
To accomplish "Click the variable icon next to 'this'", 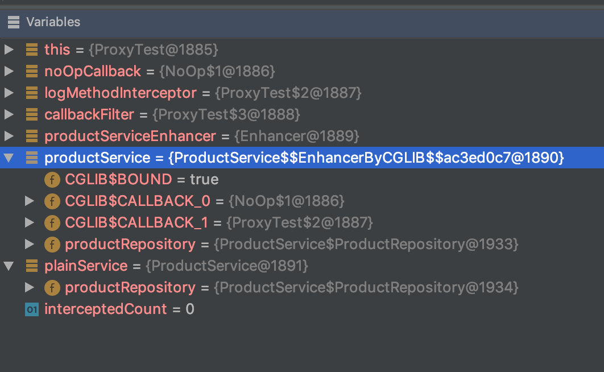I will coord(32,49).
